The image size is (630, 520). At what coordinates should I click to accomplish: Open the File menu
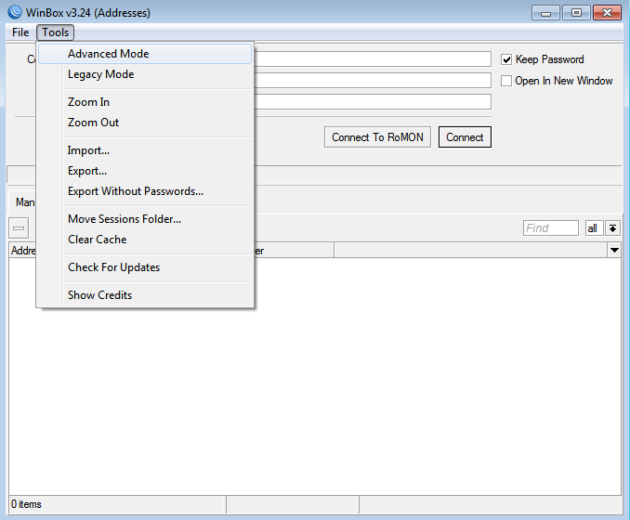pos(20,32)
